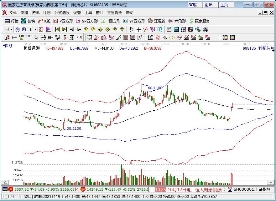Viewport: 276px width, 201px height.
Task: Click the magenta flag chart icon
Action: tap(48, 29)
